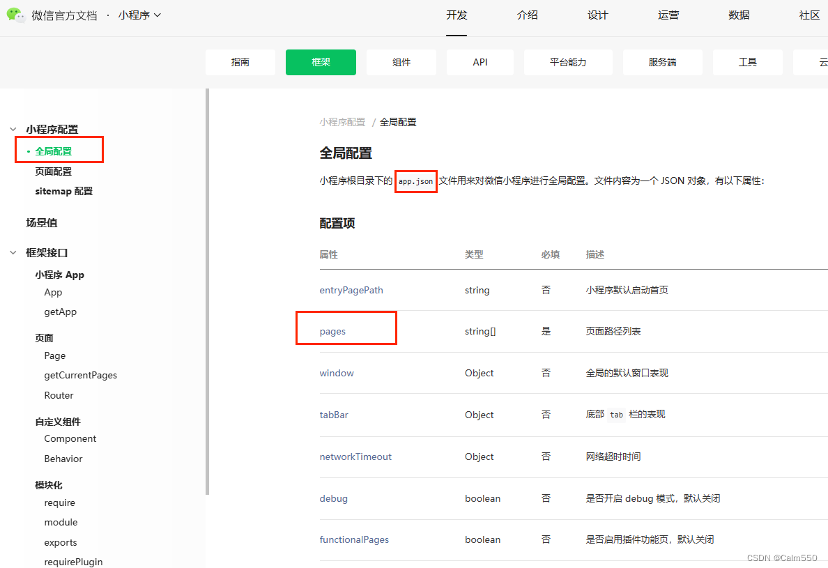Click 小程序默认启动首页 description
The height and width of the screenshot is (568, 828).
(627, 291)
